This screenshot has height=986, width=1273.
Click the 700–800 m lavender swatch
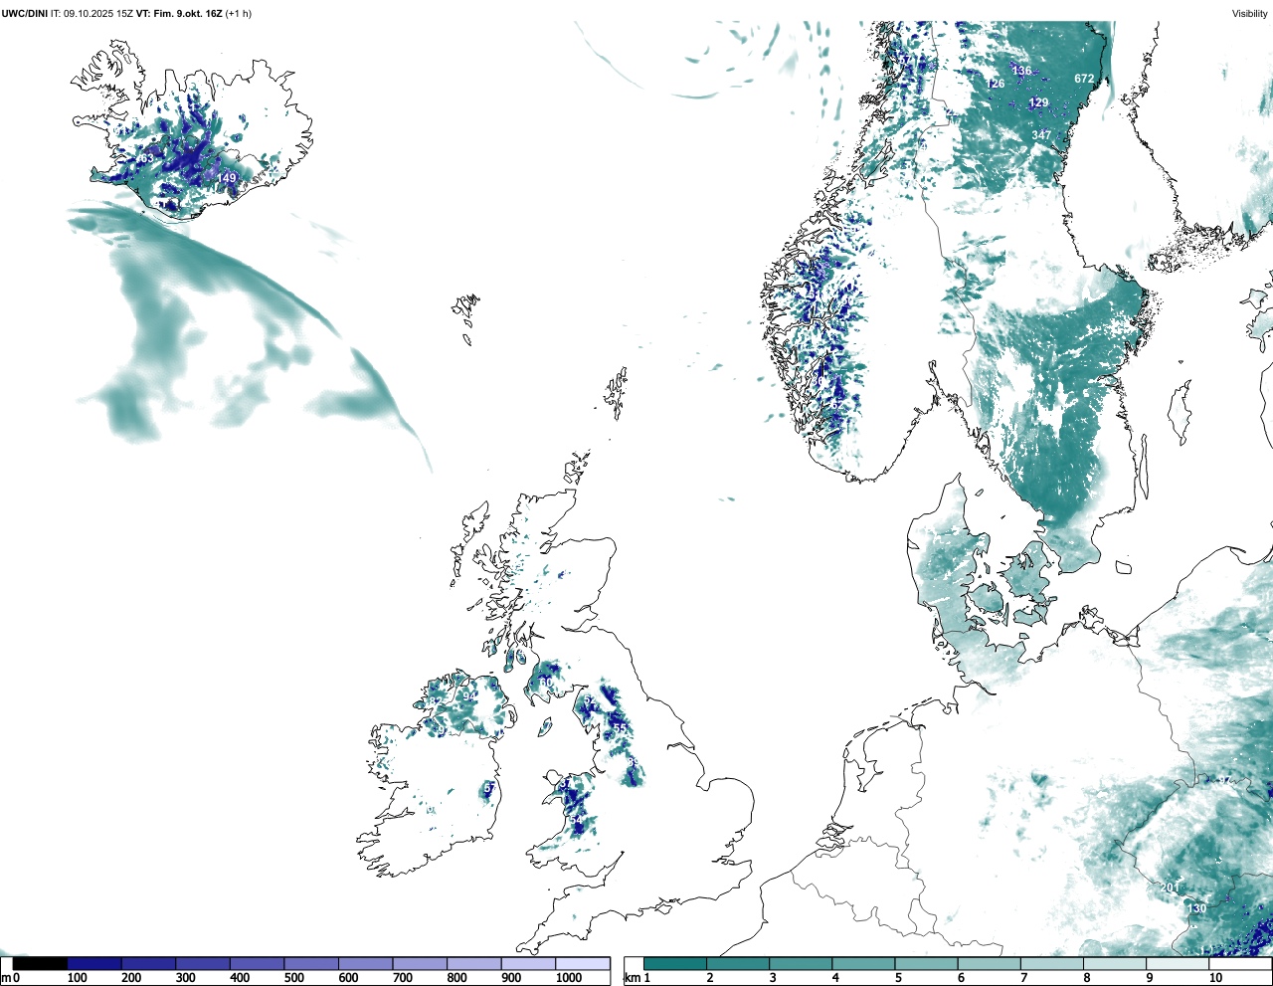420,963
